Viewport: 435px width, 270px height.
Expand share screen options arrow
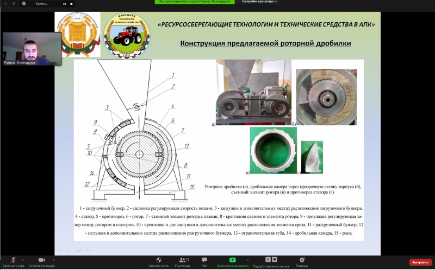click(x=247, y=260)
